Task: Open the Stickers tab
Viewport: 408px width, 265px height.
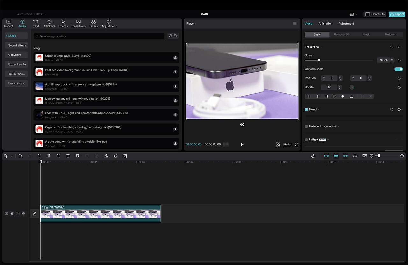Action: pos(49,24)
